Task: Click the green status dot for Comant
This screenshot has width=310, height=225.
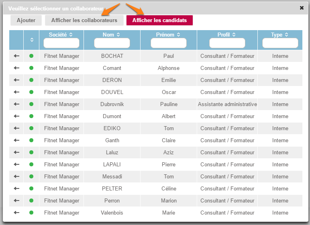Action: tap(31, 68)
